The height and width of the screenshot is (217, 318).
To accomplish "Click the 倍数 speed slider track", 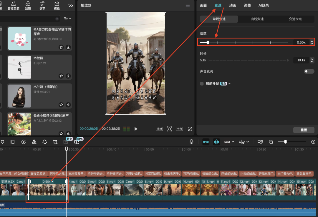I will coord(244,43).
